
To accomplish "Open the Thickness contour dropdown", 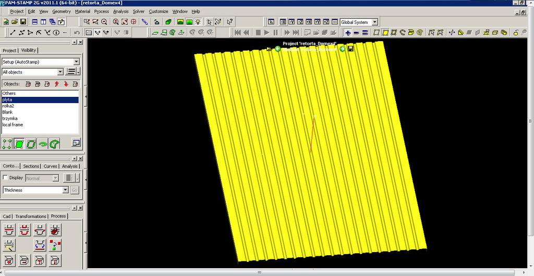I will (x=65, y=190).
